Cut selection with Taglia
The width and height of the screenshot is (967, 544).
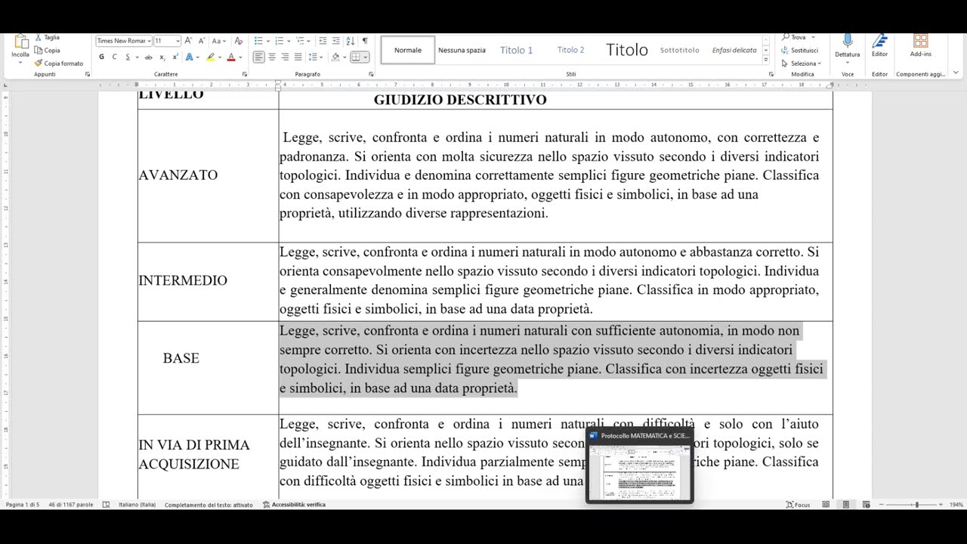(47, 37)
